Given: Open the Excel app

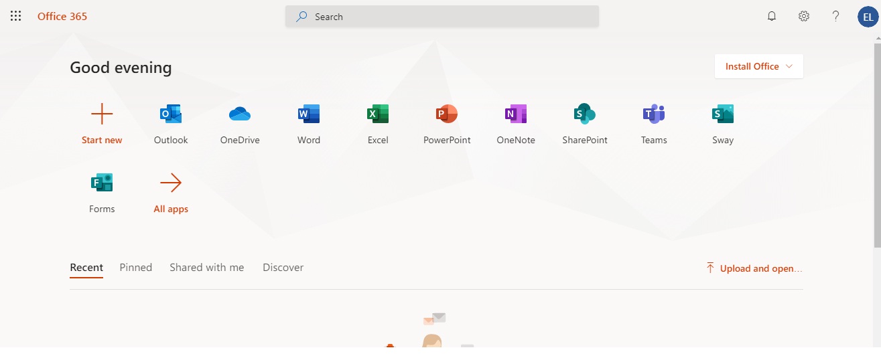Looking at the screenshot, I should pyautogui.click(x=378, y=124).
